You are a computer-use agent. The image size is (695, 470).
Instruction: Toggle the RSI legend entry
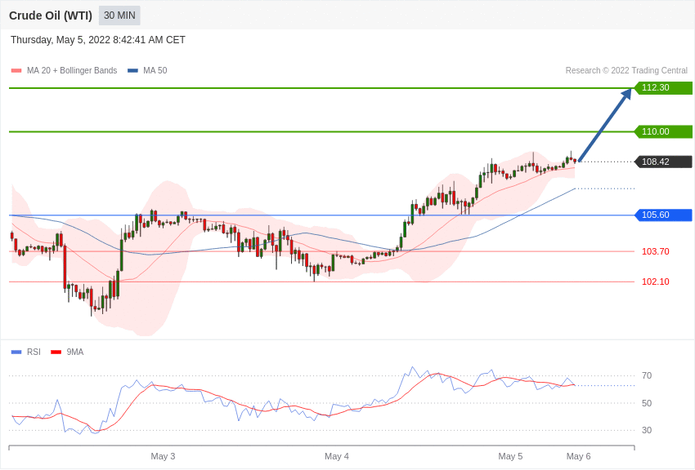point(25,352)
